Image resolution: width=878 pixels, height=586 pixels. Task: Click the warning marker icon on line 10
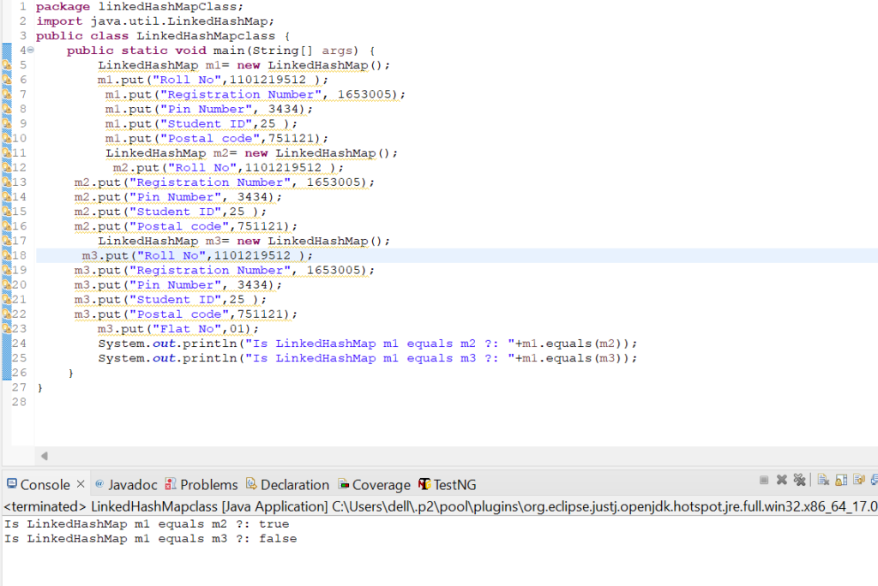pos(7,138)
